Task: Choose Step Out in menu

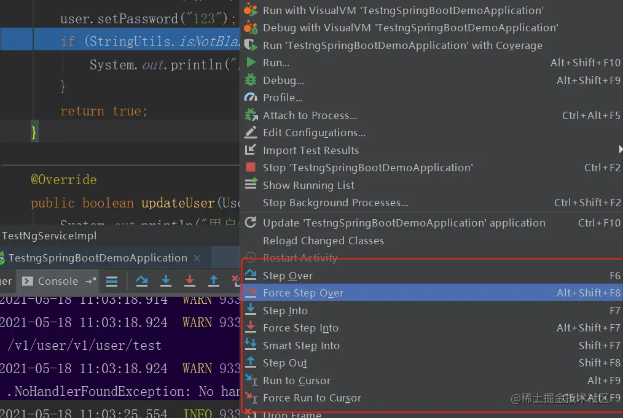Action: 431,363
